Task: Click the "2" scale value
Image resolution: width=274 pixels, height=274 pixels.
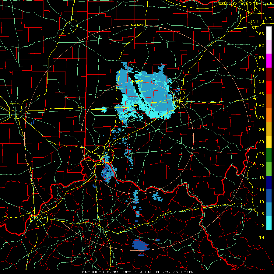Action: [262, 226]
